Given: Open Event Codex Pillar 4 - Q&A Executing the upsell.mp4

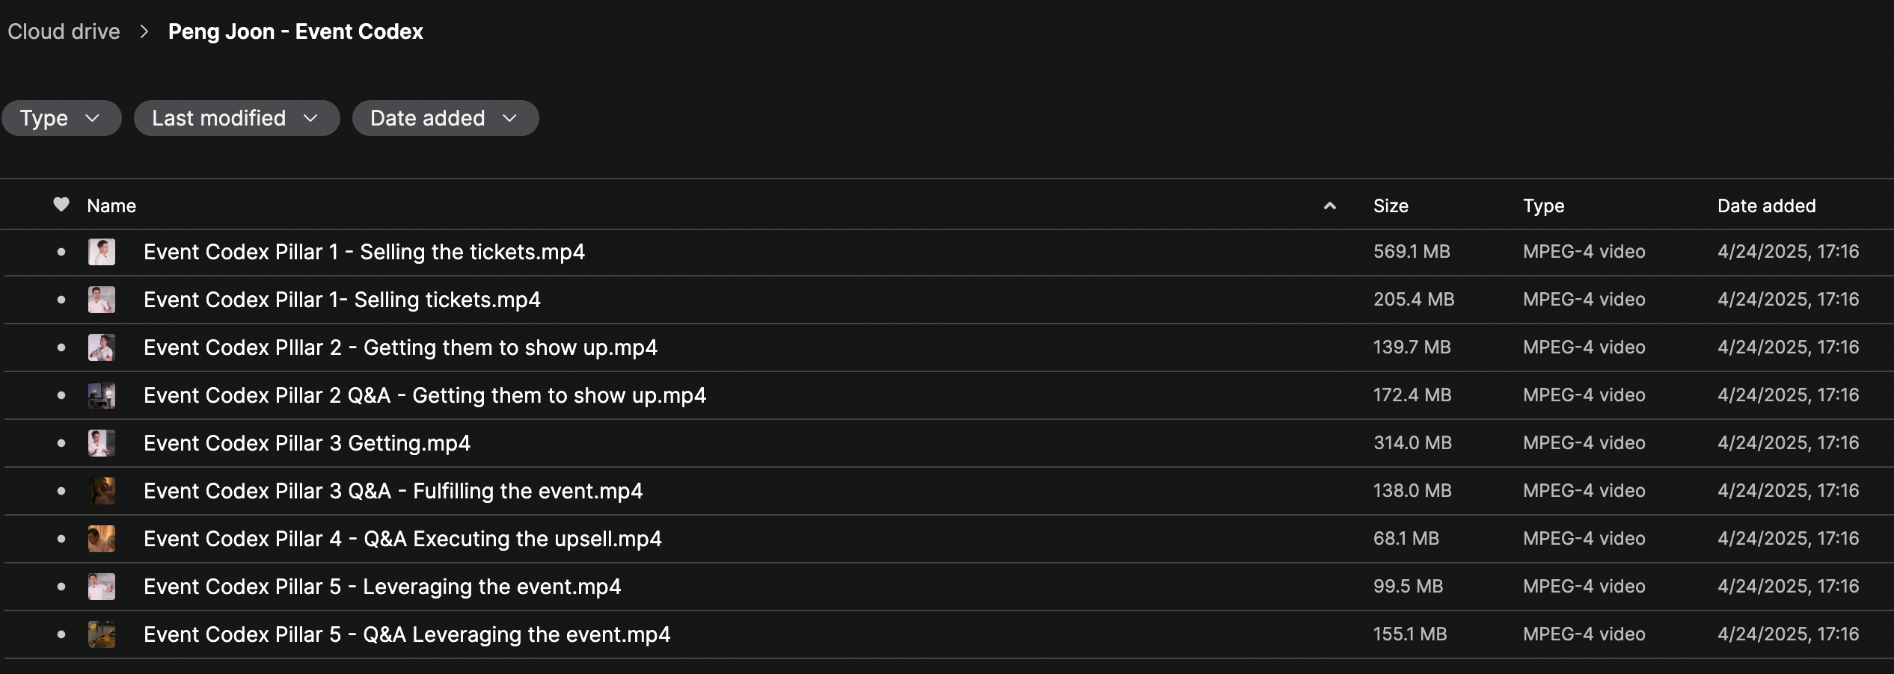Looking at the screenshot, I should (402, 539).
